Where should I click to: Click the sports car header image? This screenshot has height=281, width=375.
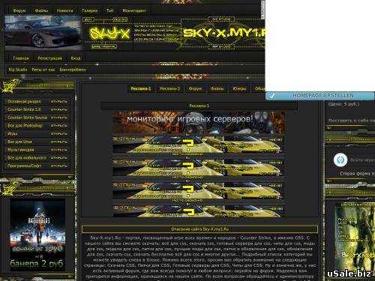click(x=43, y=33)
